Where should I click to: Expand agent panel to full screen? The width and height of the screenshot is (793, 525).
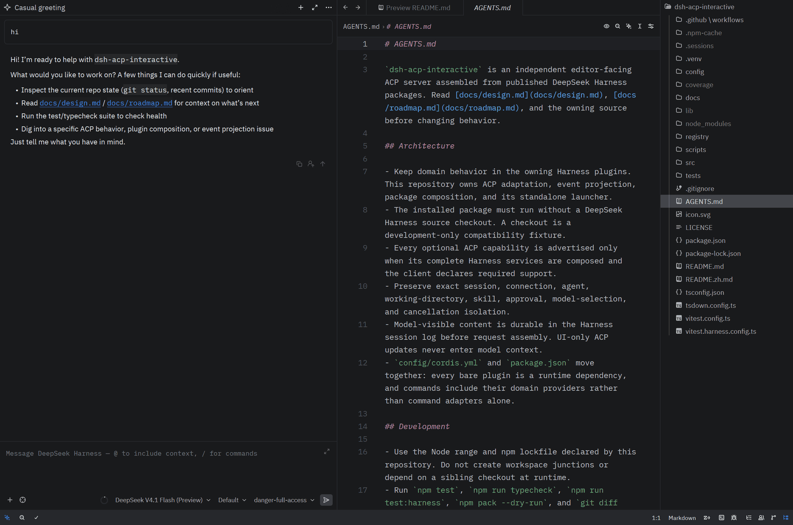click(315, 7)
